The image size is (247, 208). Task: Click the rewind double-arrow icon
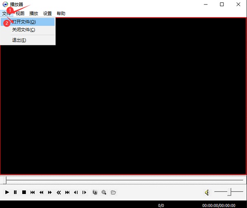41,192
